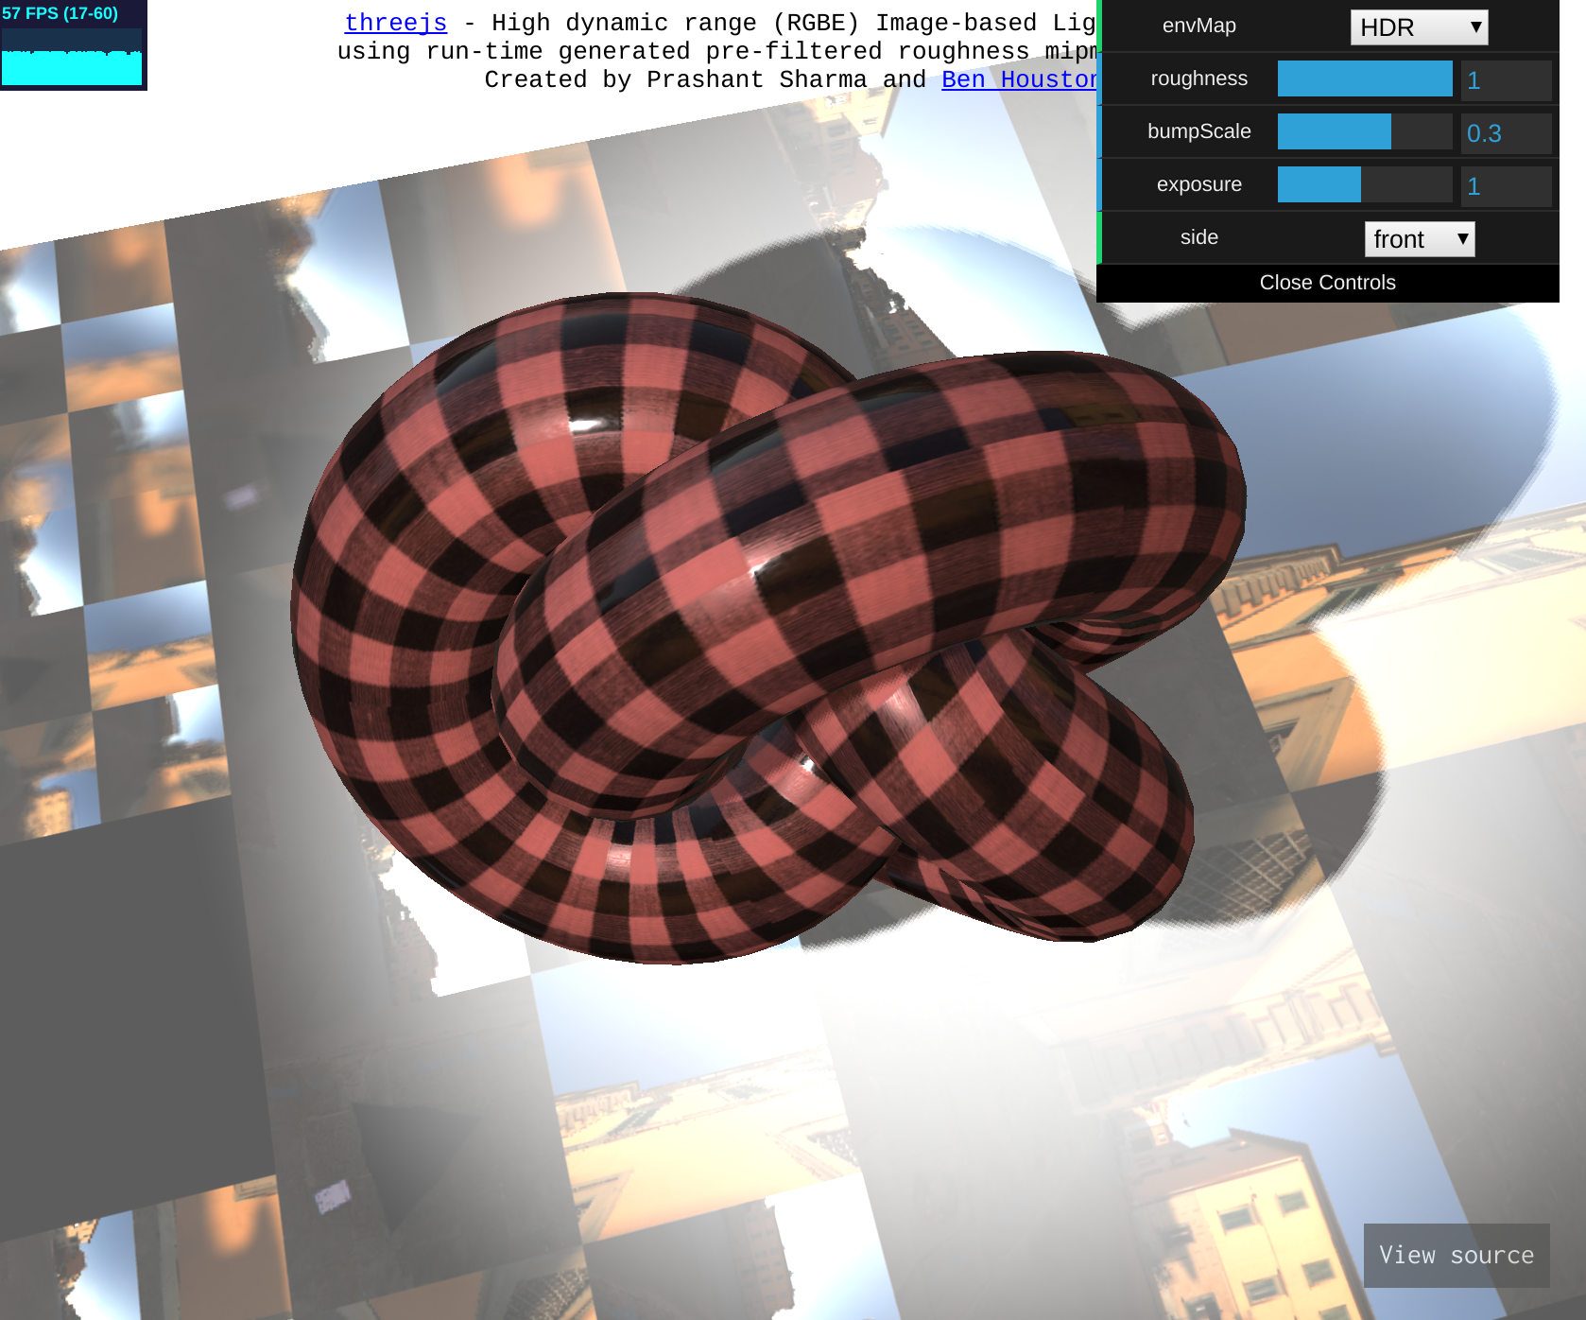
Task: Click the roughness row label
Action: point(1200,78)
